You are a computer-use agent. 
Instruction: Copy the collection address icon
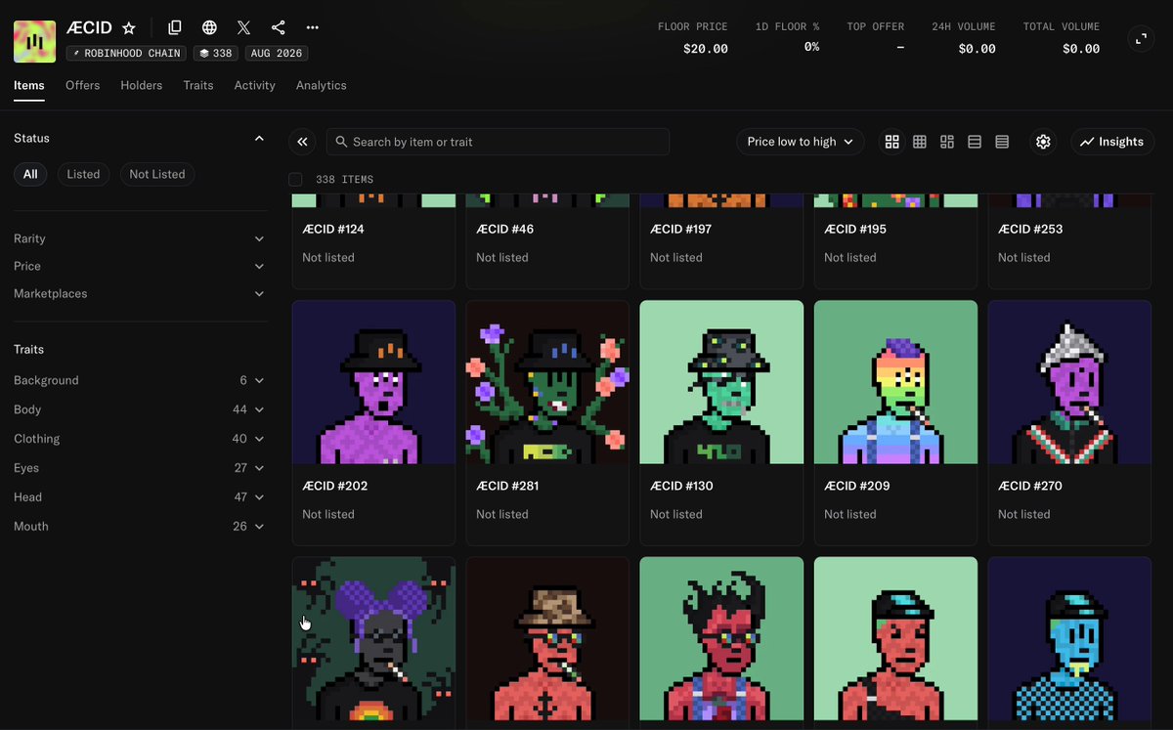pos(175,27)
